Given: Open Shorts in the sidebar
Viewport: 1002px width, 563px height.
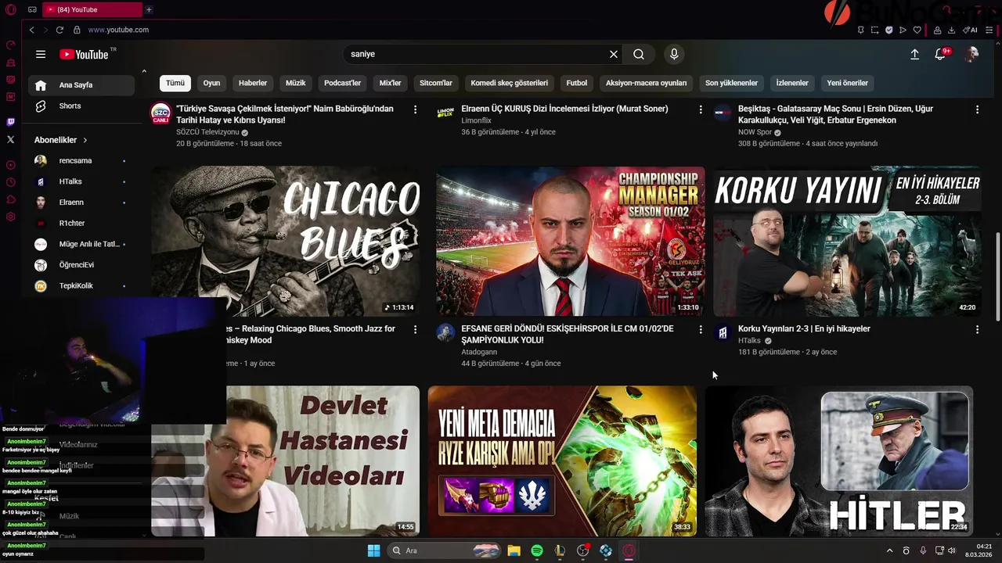Looking at the screenshot, I should [81, 106].
